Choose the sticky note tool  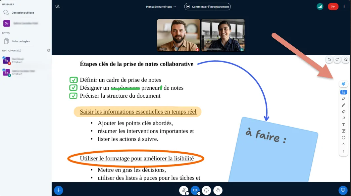343,131
